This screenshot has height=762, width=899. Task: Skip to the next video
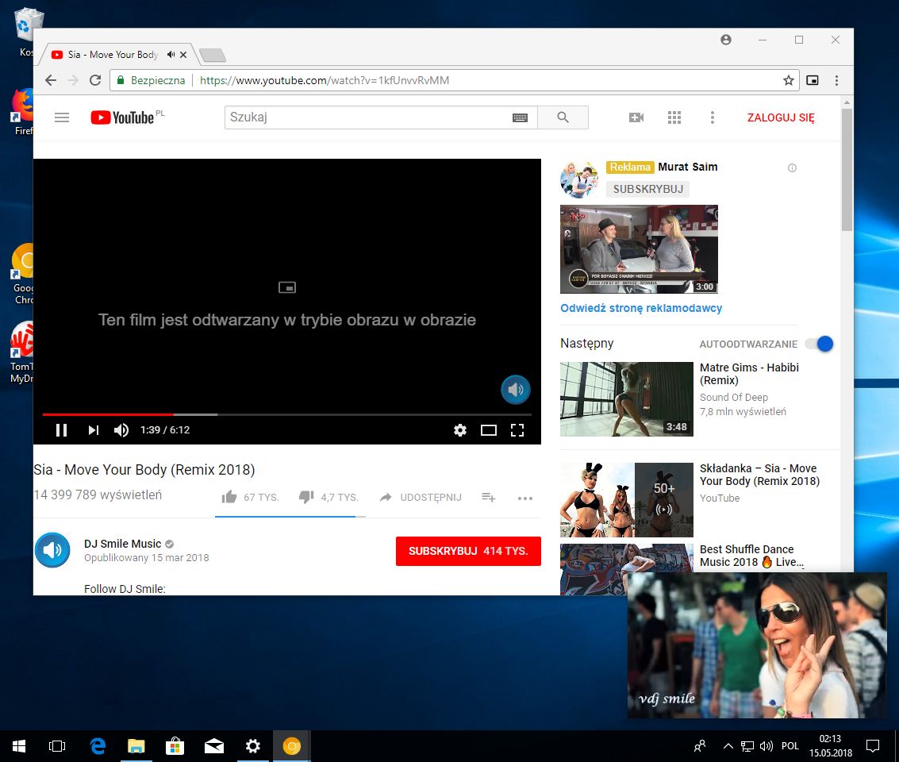coord(93,430)
